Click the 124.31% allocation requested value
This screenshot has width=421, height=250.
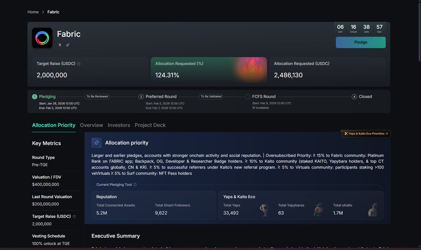coord(167,75)
